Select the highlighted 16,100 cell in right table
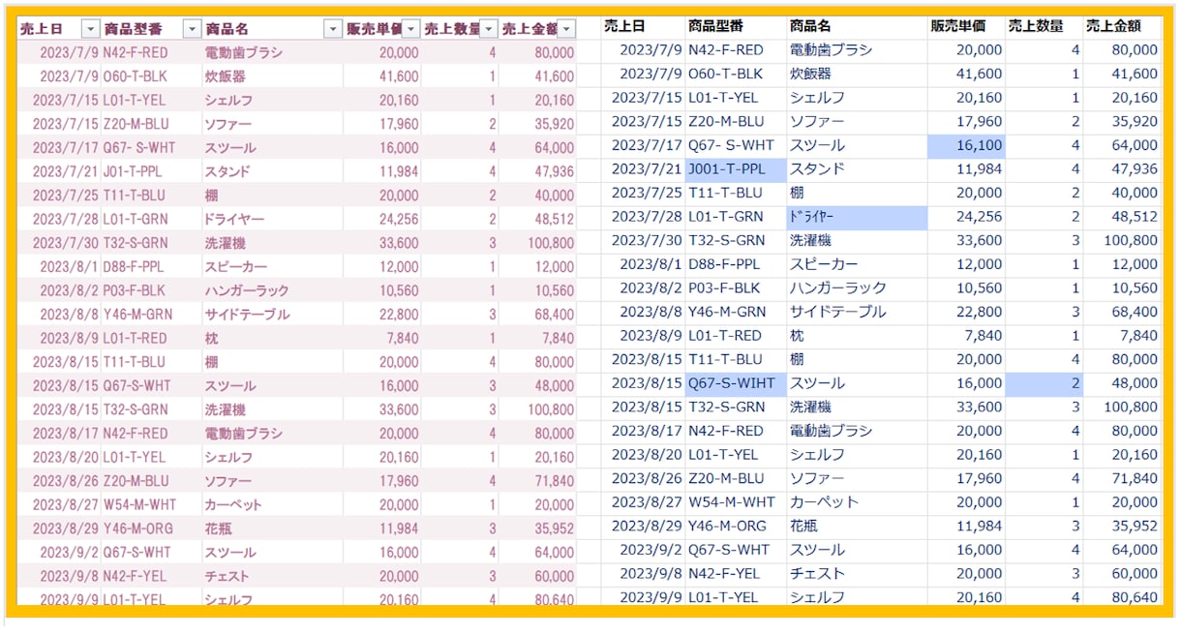 coord(966,145)
